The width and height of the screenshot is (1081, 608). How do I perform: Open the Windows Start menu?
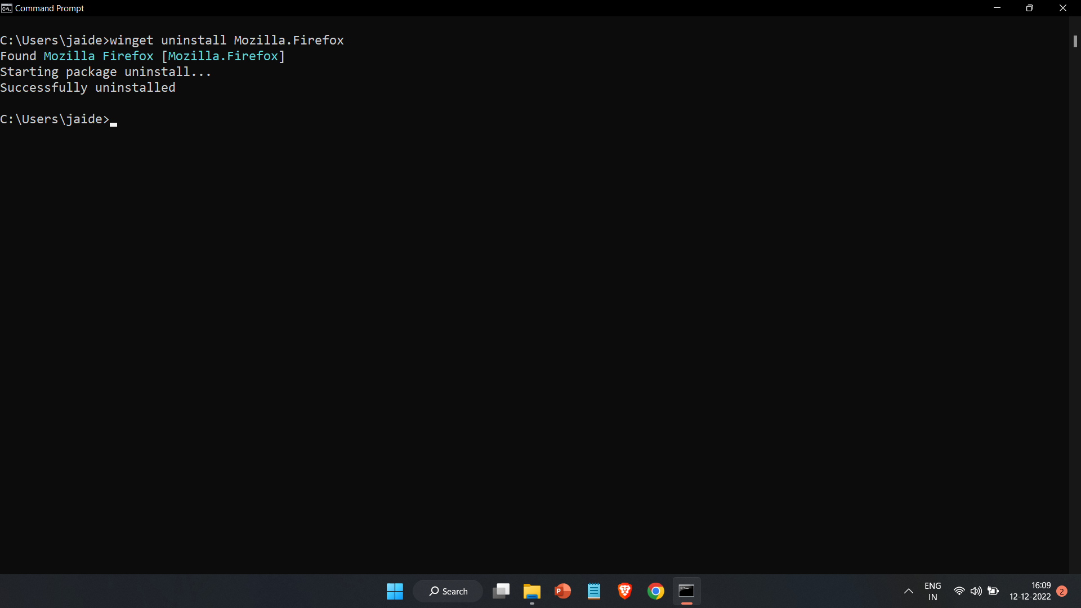click(395, 591)
